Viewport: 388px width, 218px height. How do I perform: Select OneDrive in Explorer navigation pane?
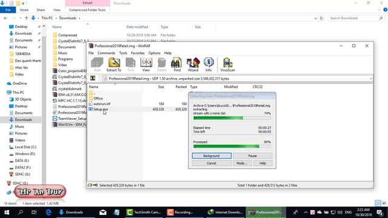pyautogui.click(x=19, y=84)
